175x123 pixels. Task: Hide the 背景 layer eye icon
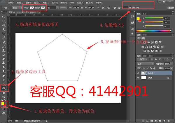[138, 78]
